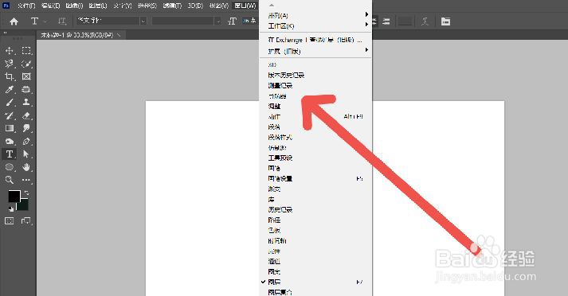Select the Lasso tool in the toolbox
568x296 pixels.
pos(9,64)
